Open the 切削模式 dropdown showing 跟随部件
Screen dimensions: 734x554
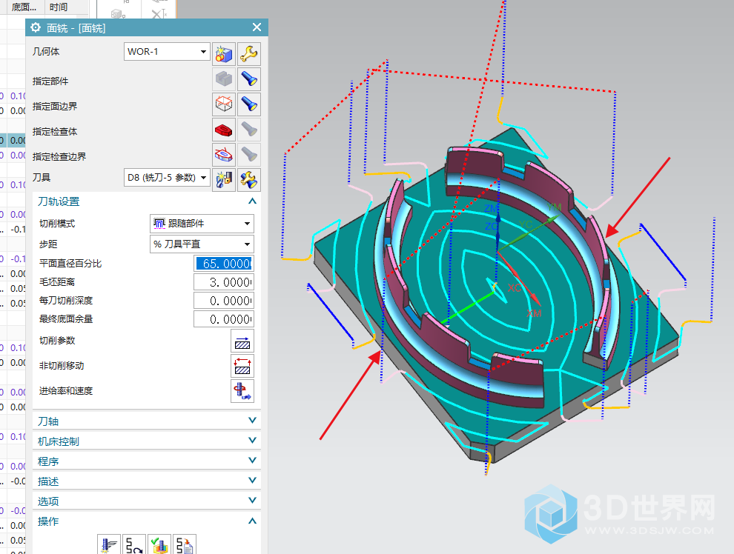202,224
